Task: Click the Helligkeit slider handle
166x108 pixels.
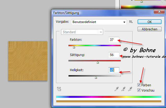Action: click(x=96, y=77)
